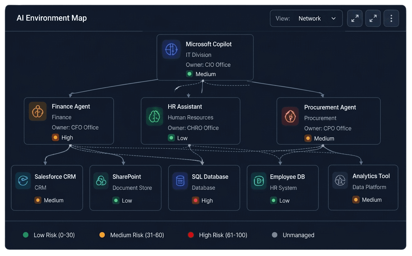
Task: Click SharePoint Low risk indicator
Action: [x=116, y=200]
